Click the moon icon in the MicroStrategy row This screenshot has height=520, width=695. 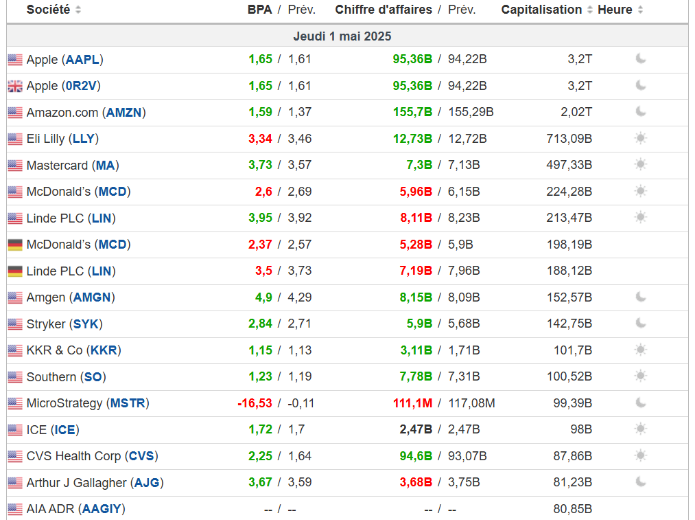tap(641, 403)
